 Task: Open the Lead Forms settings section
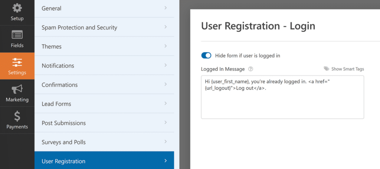(104, 104)
